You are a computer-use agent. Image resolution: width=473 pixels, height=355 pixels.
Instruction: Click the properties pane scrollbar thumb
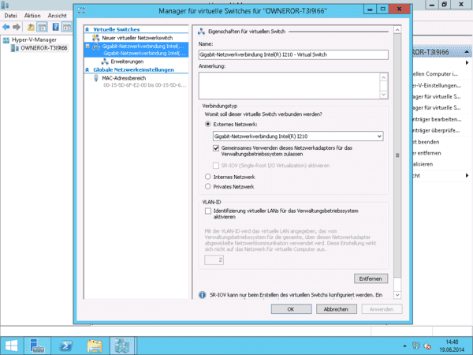pos(397,155)
